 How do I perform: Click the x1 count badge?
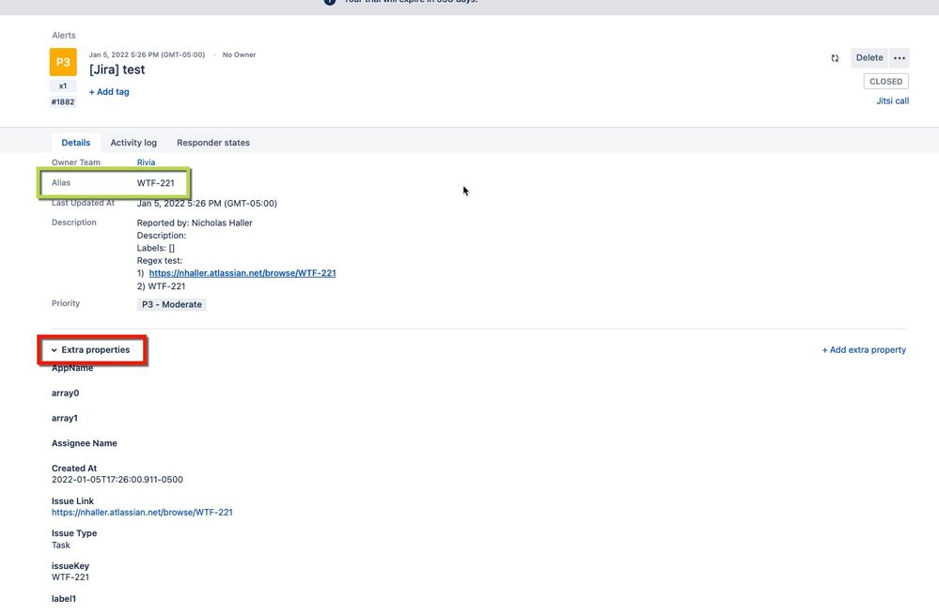tap(63, 86)
